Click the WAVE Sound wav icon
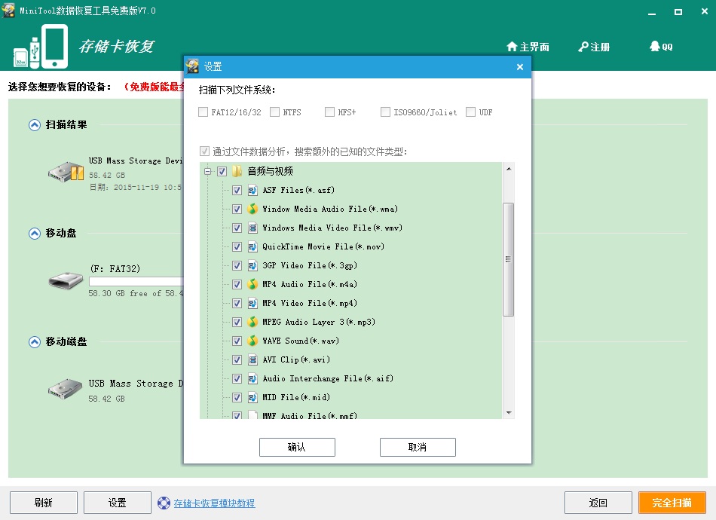 [x=252, y=341]
